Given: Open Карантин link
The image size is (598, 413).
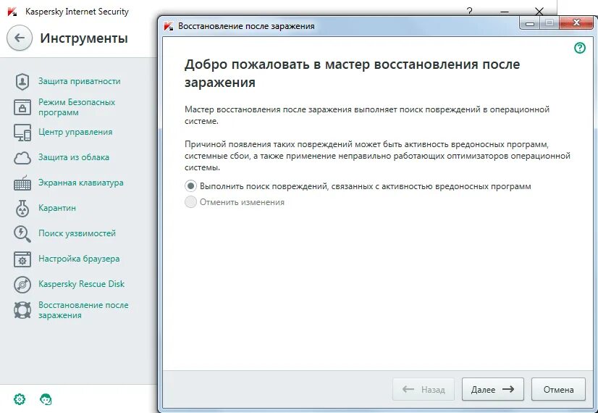Looking at the screenshot, I should pyautogui.click(x=57, y=208).
